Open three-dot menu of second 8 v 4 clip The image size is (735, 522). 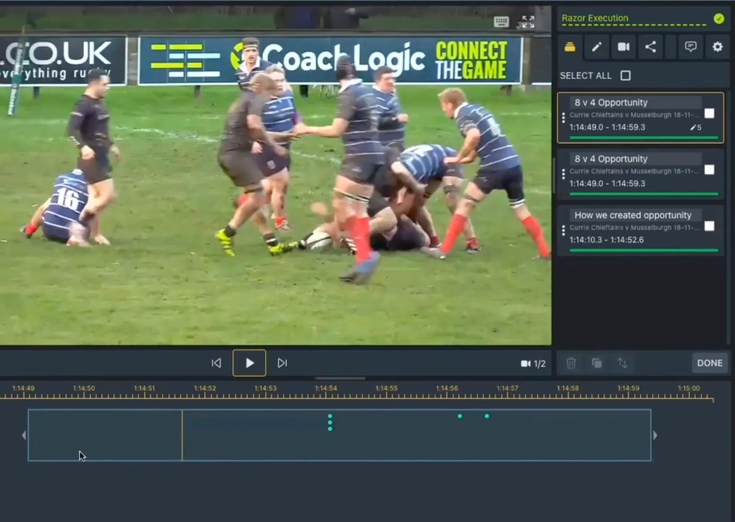[563, 174]
